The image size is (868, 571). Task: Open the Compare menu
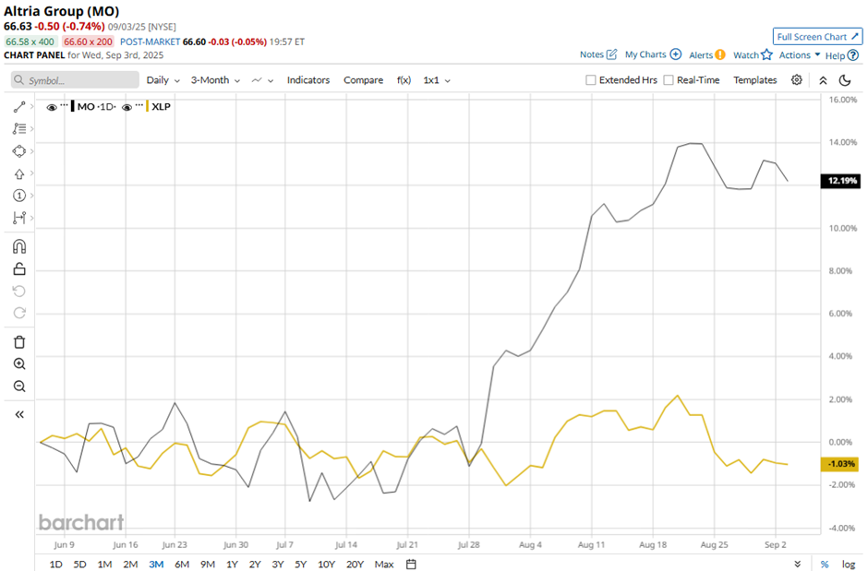(363, 80)
